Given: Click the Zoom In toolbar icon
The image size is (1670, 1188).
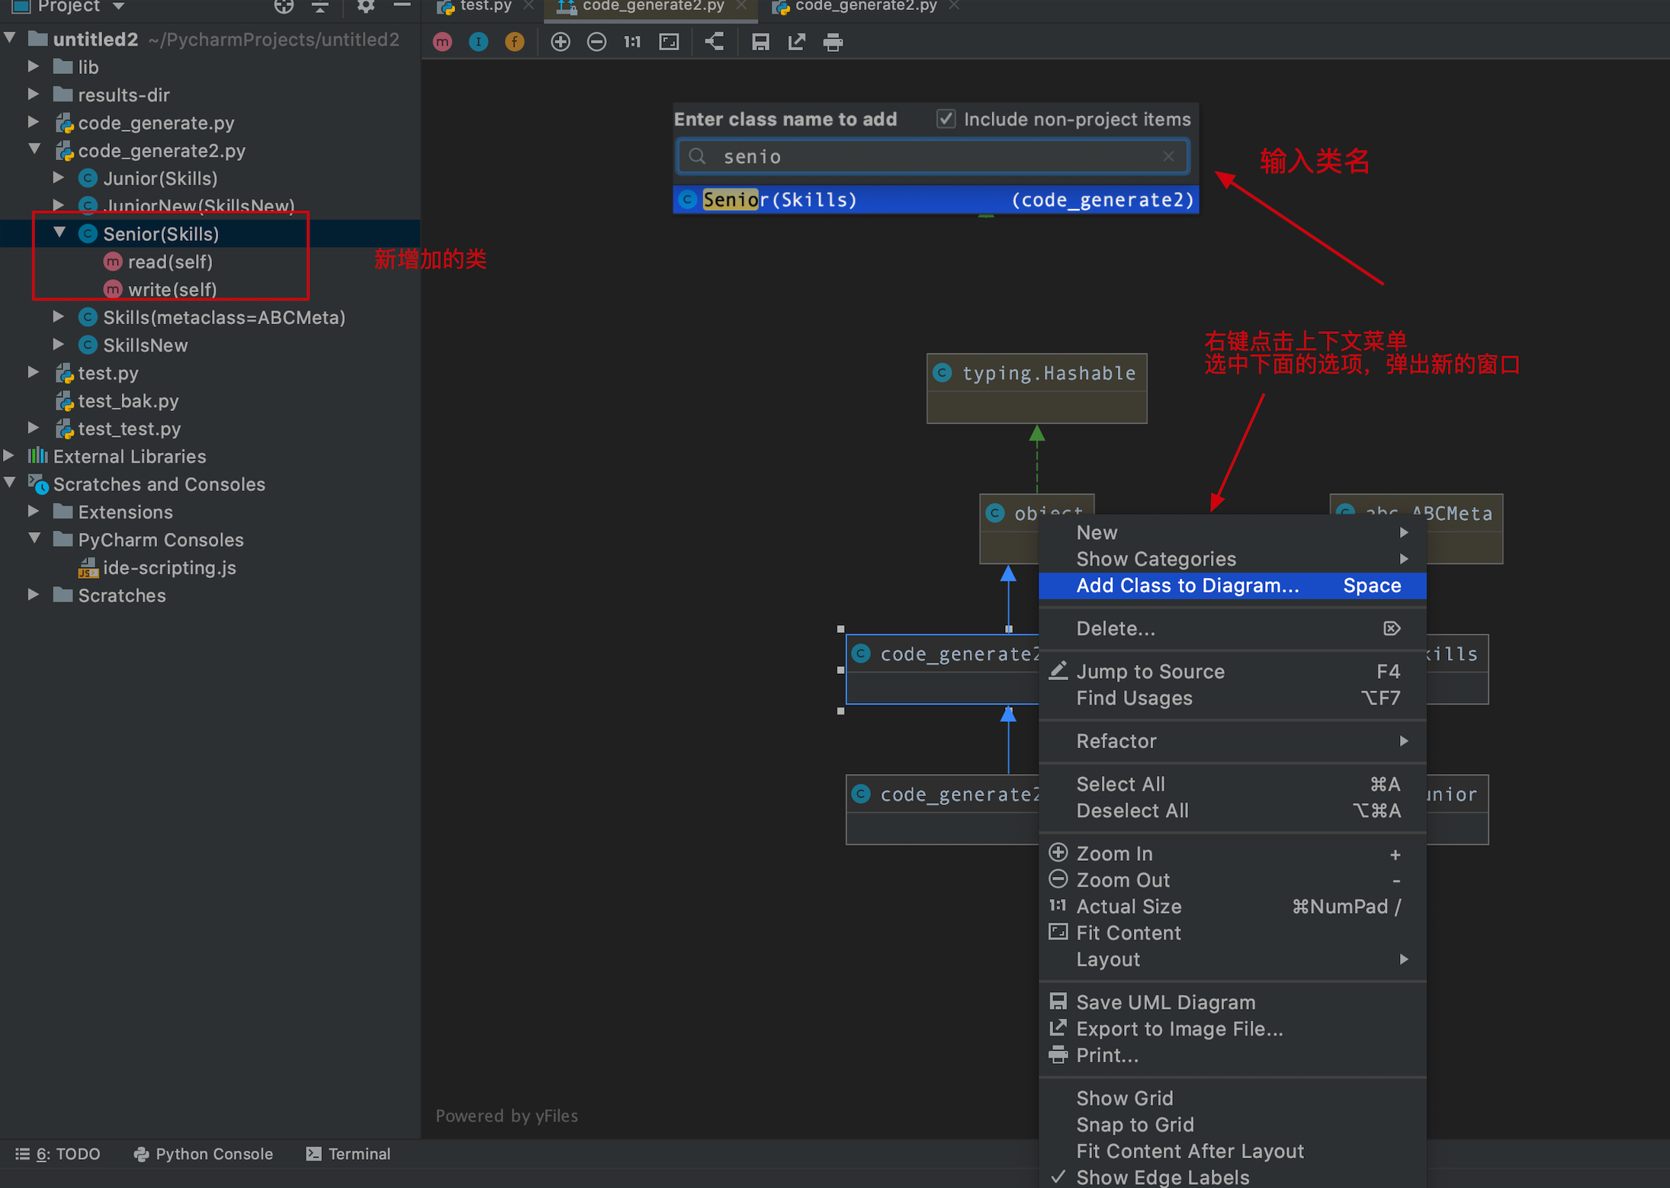Looking at the screenshot, I should click(560, 42).
